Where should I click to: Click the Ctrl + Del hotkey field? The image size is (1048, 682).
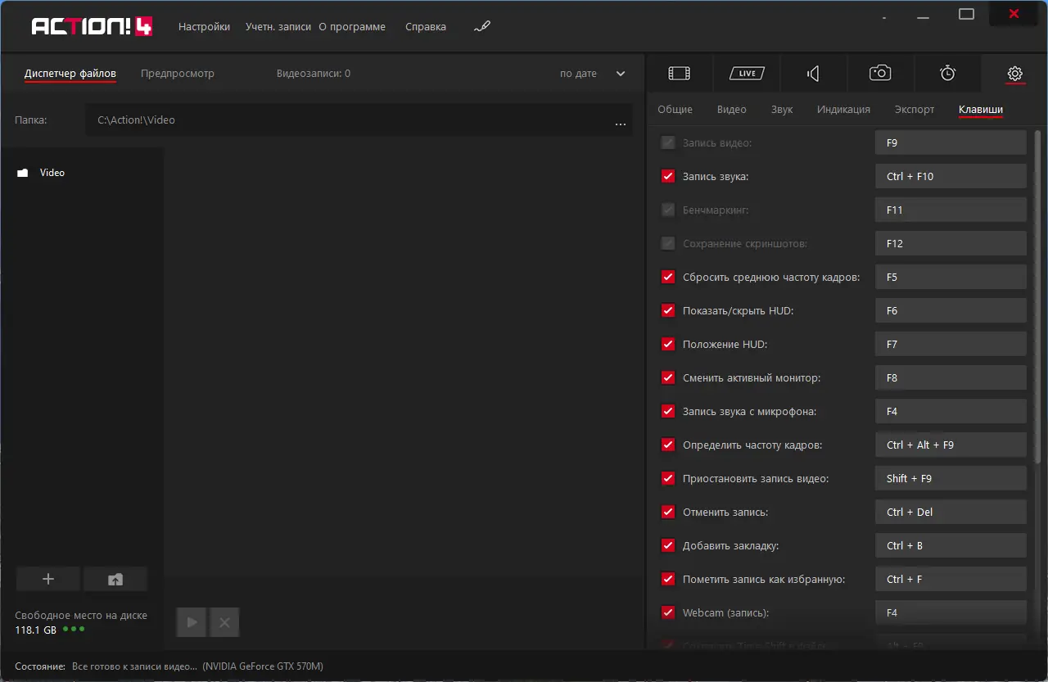pos(951,512)
